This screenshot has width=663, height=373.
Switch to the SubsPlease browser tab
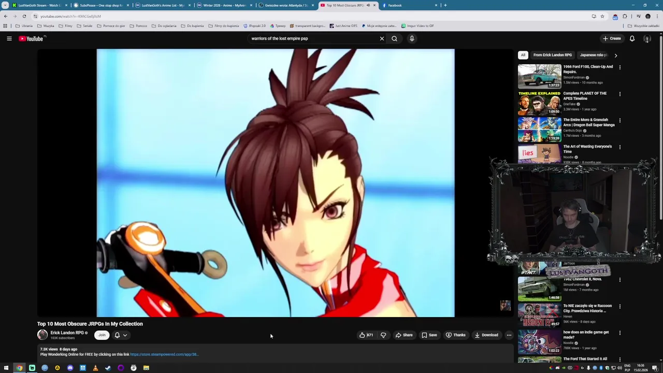[100, 5]
